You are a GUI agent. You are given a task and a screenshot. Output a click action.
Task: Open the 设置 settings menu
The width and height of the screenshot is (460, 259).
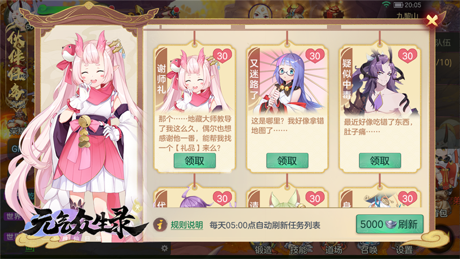click(404, 249)
